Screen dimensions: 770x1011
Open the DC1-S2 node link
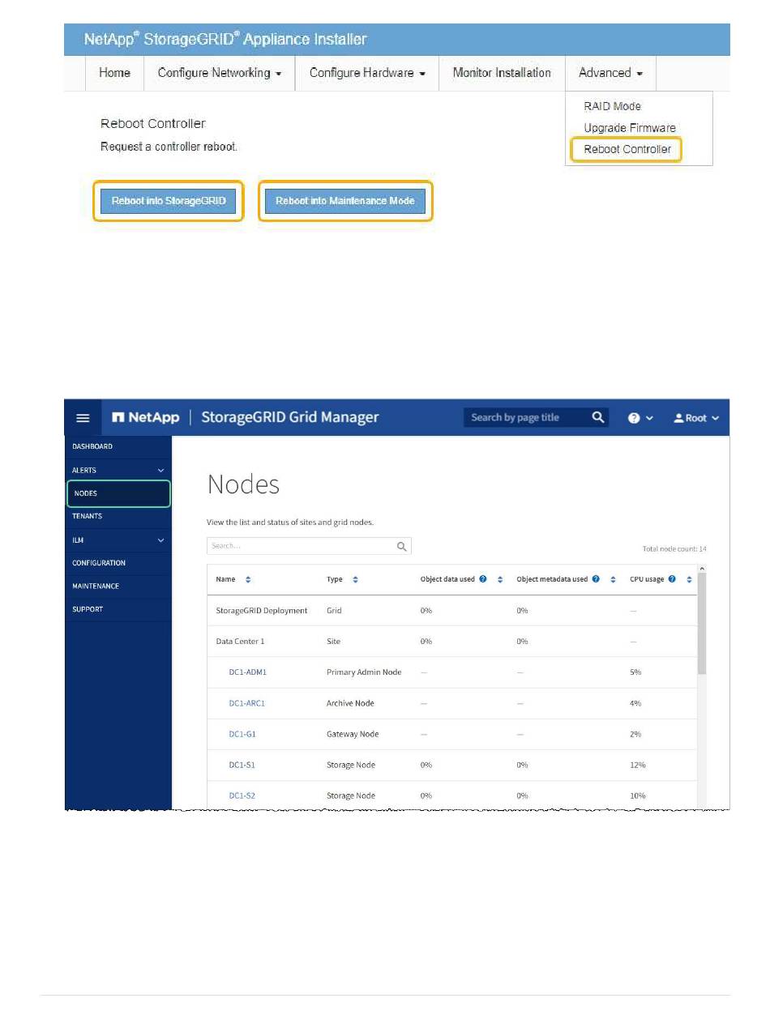point(242,796)
